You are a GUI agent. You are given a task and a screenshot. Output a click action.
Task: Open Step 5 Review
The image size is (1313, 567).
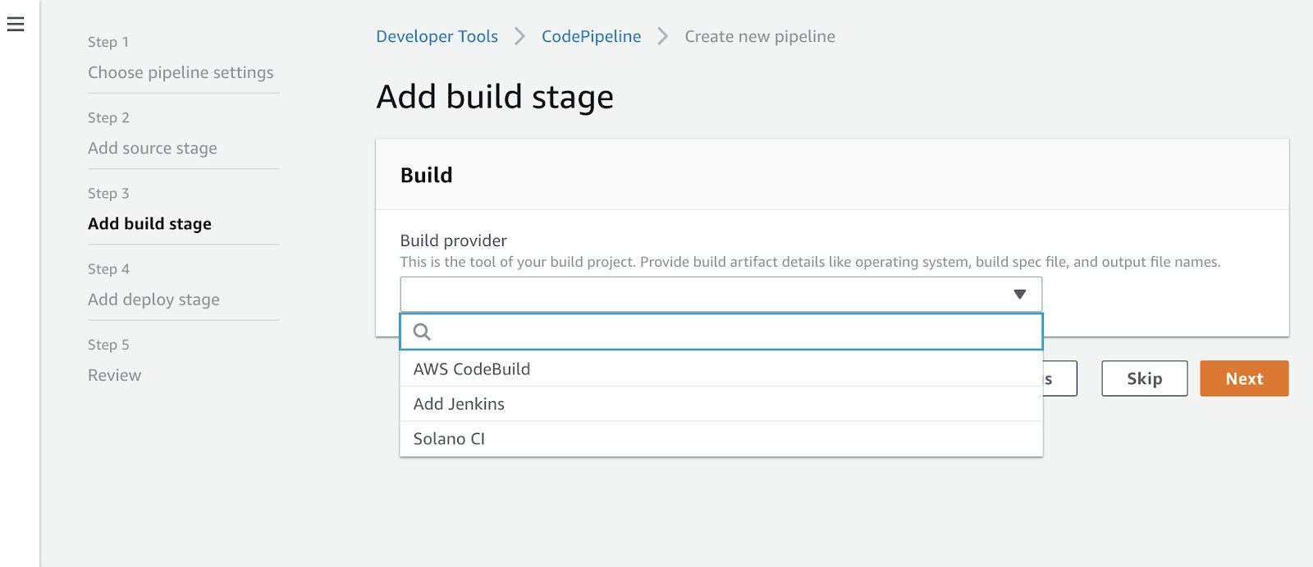tap(114, 375)
